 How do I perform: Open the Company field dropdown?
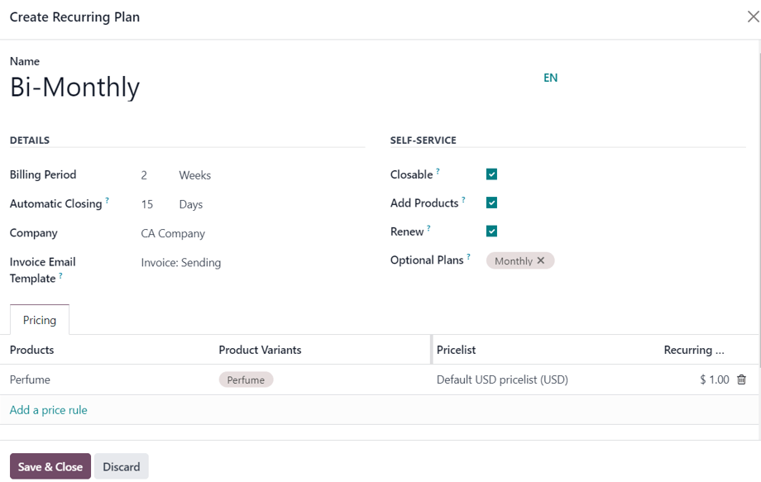point(173,233)
